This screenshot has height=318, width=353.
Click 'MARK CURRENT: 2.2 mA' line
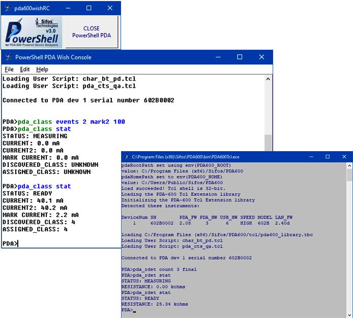click(41, 215)
